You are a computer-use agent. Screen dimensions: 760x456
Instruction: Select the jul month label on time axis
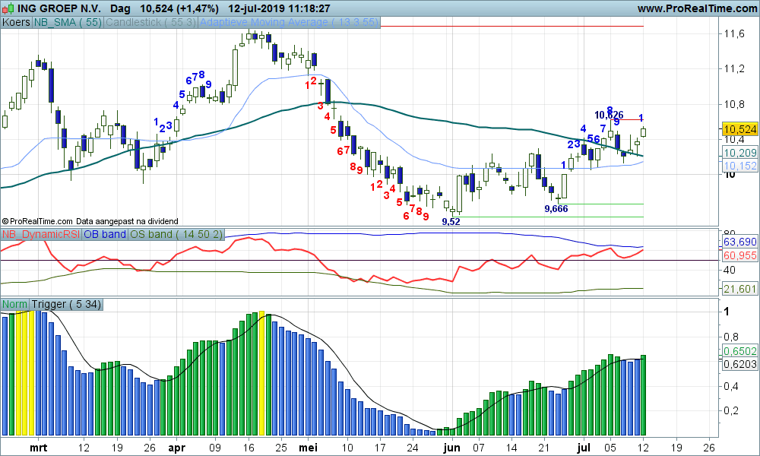point(584,448)
